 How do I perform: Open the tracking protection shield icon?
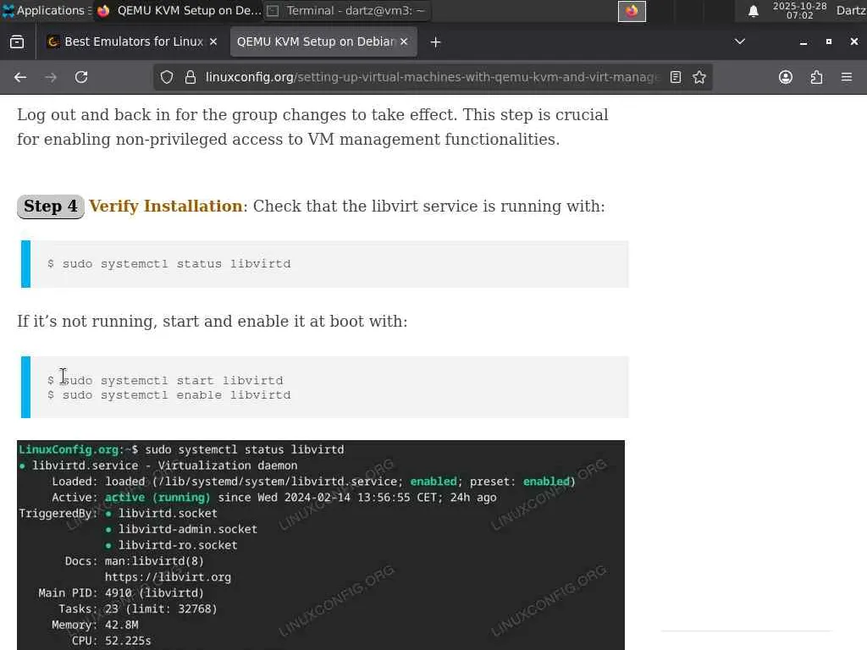(x=167, y=77)
